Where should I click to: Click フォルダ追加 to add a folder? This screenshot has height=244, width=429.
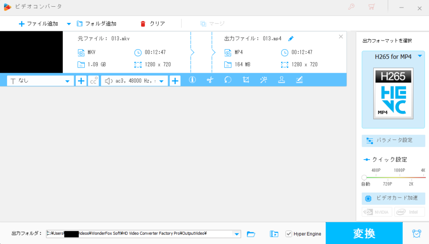tap(96, 24)
